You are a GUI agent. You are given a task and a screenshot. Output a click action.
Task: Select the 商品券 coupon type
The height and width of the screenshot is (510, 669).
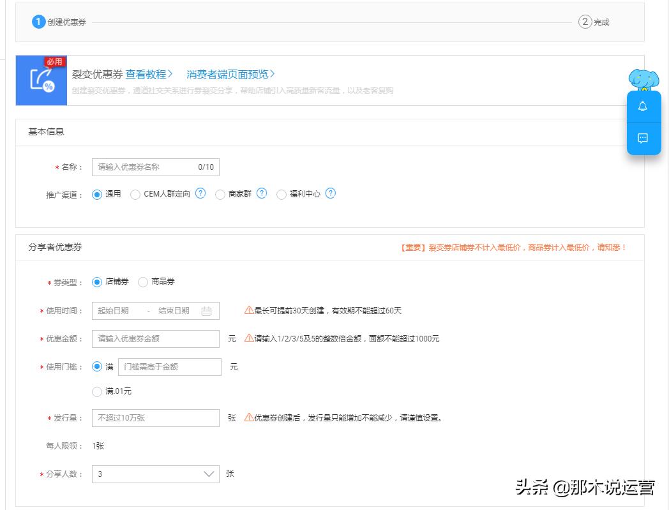[143, 281]
